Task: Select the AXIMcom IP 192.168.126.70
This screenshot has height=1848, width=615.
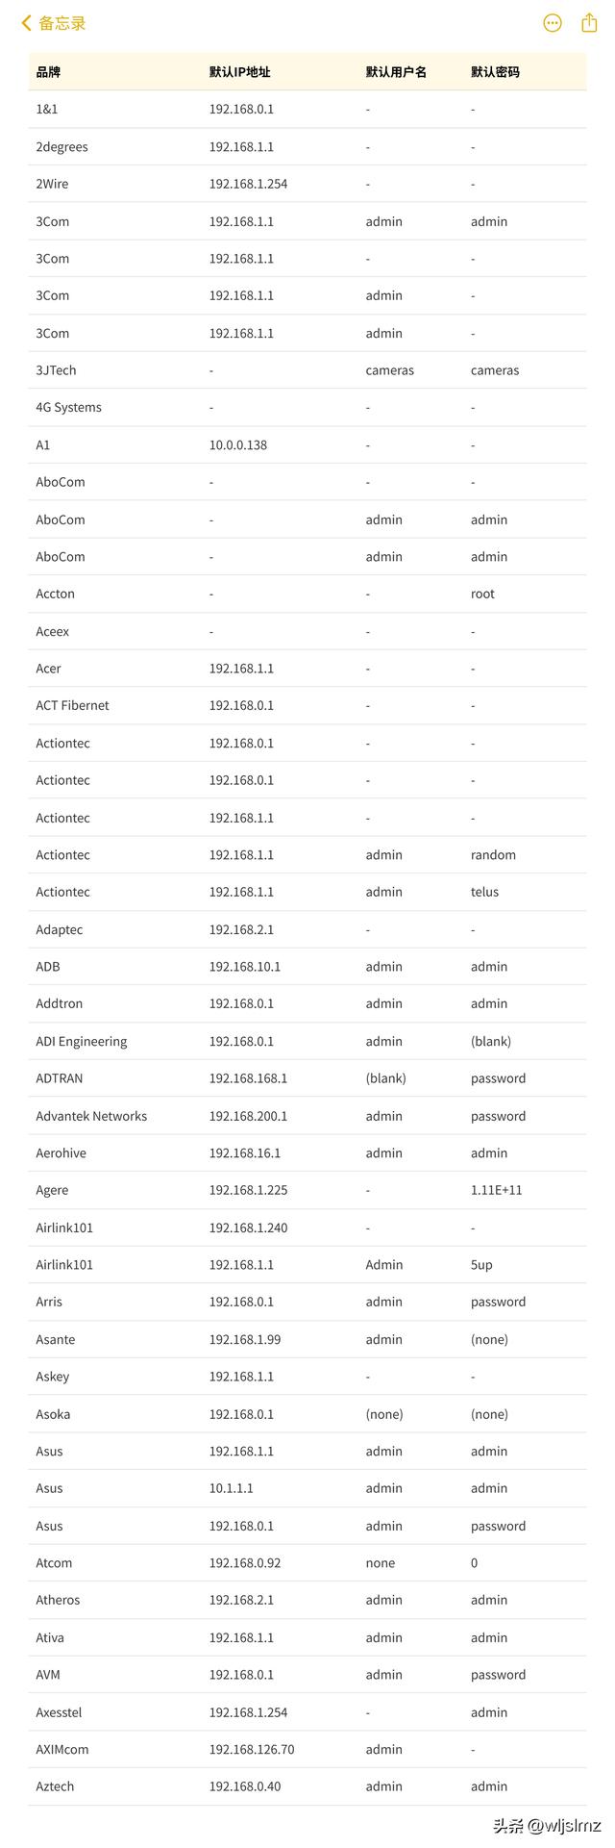Action: pyautogui.click(x=252, y=1749)
